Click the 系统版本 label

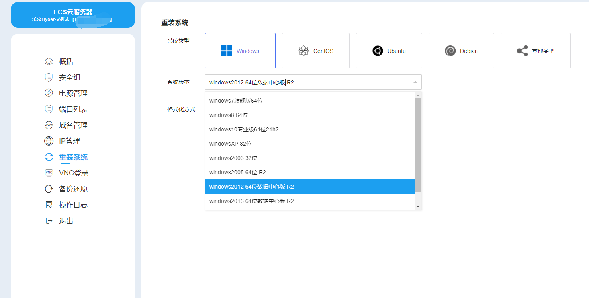click(x=178, y=82)
